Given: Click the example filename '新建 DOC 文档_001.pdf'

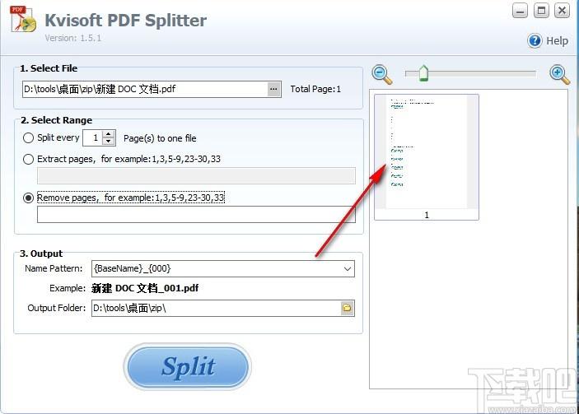Looking at the screenshot, I should tap(145, 288).
